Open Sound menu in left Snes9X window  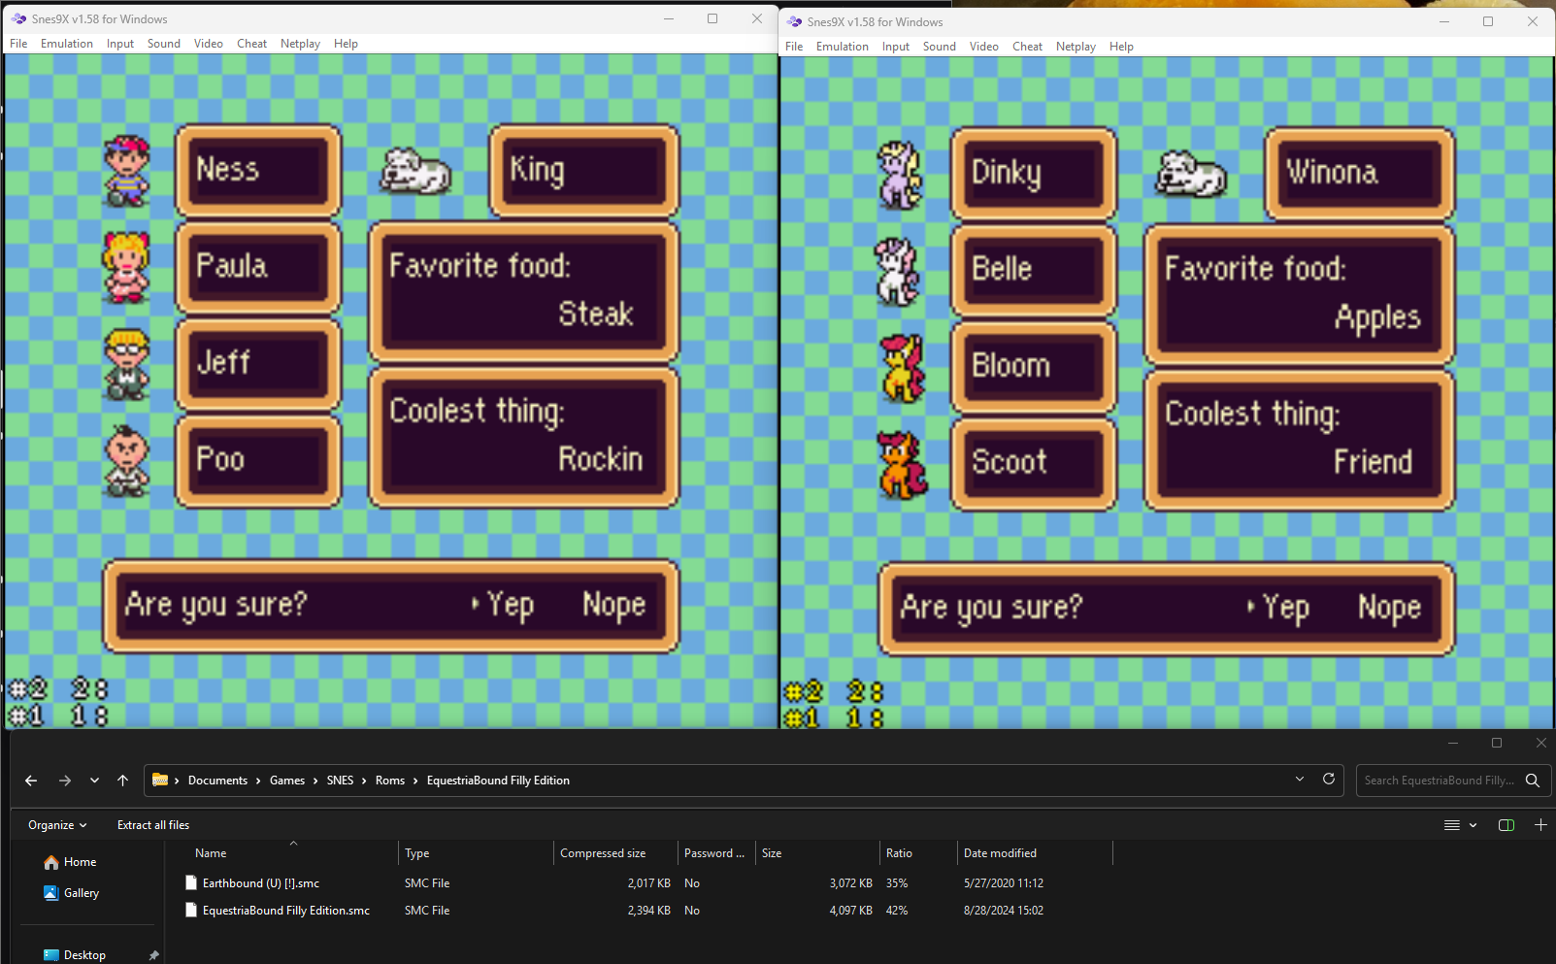tap(164, 44)
